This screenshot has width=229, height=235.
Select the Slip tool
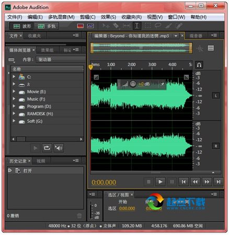tap(127, 26)
